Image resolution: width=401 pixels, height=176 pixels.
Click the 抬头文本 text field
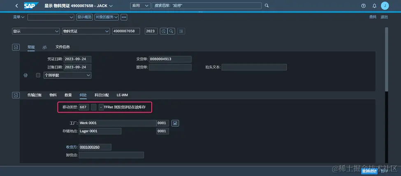254,67
